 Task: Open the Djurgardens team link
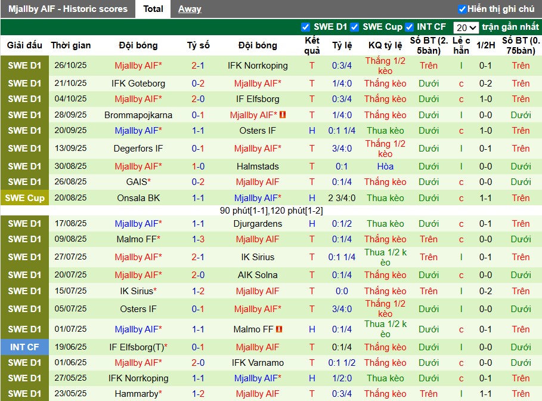258,224
